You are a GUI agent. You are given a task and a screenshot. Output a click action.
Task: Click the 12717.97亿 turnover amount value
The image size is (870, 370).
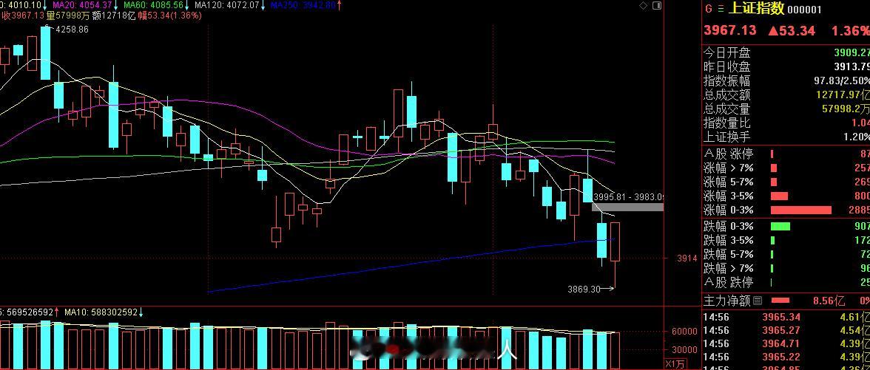[843, 95]
